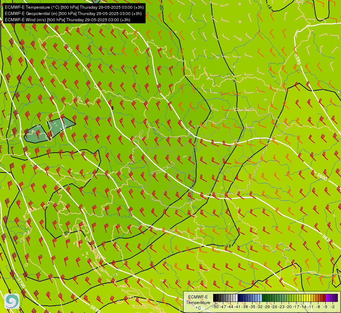Click the -38 value on the legend
The height and width of the screenshot is (313, 341).
tap(245, 307)
